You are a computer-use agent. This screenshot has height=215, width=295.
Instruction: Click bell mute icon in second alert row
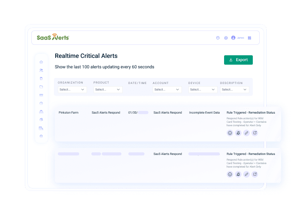(x=238, y=174)
